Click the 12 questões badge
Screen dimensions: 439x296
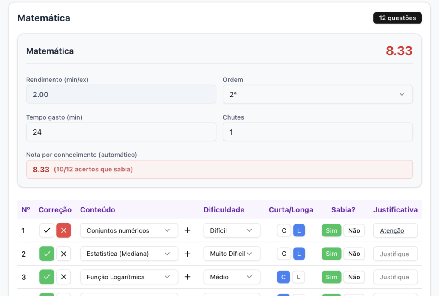397,18
